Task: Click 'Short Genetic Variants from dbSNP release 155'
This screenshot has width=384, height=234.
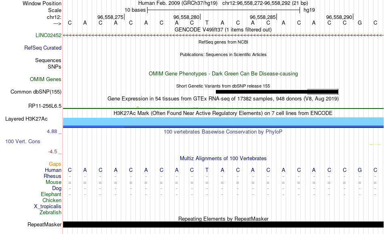Action: coord(223,86)
